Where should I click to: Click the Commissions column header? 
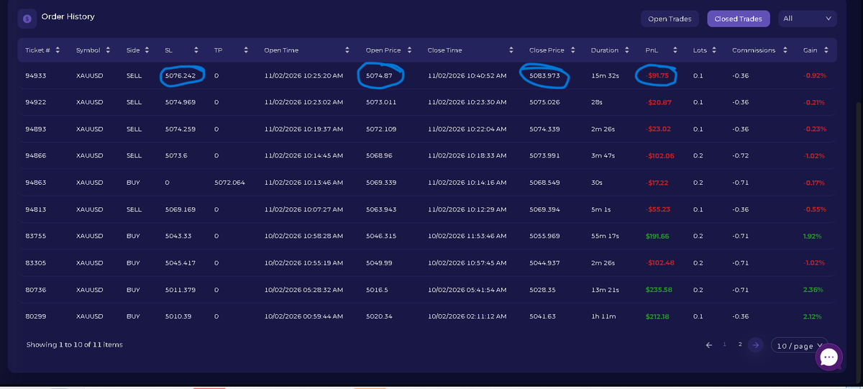tap(754, 50)
